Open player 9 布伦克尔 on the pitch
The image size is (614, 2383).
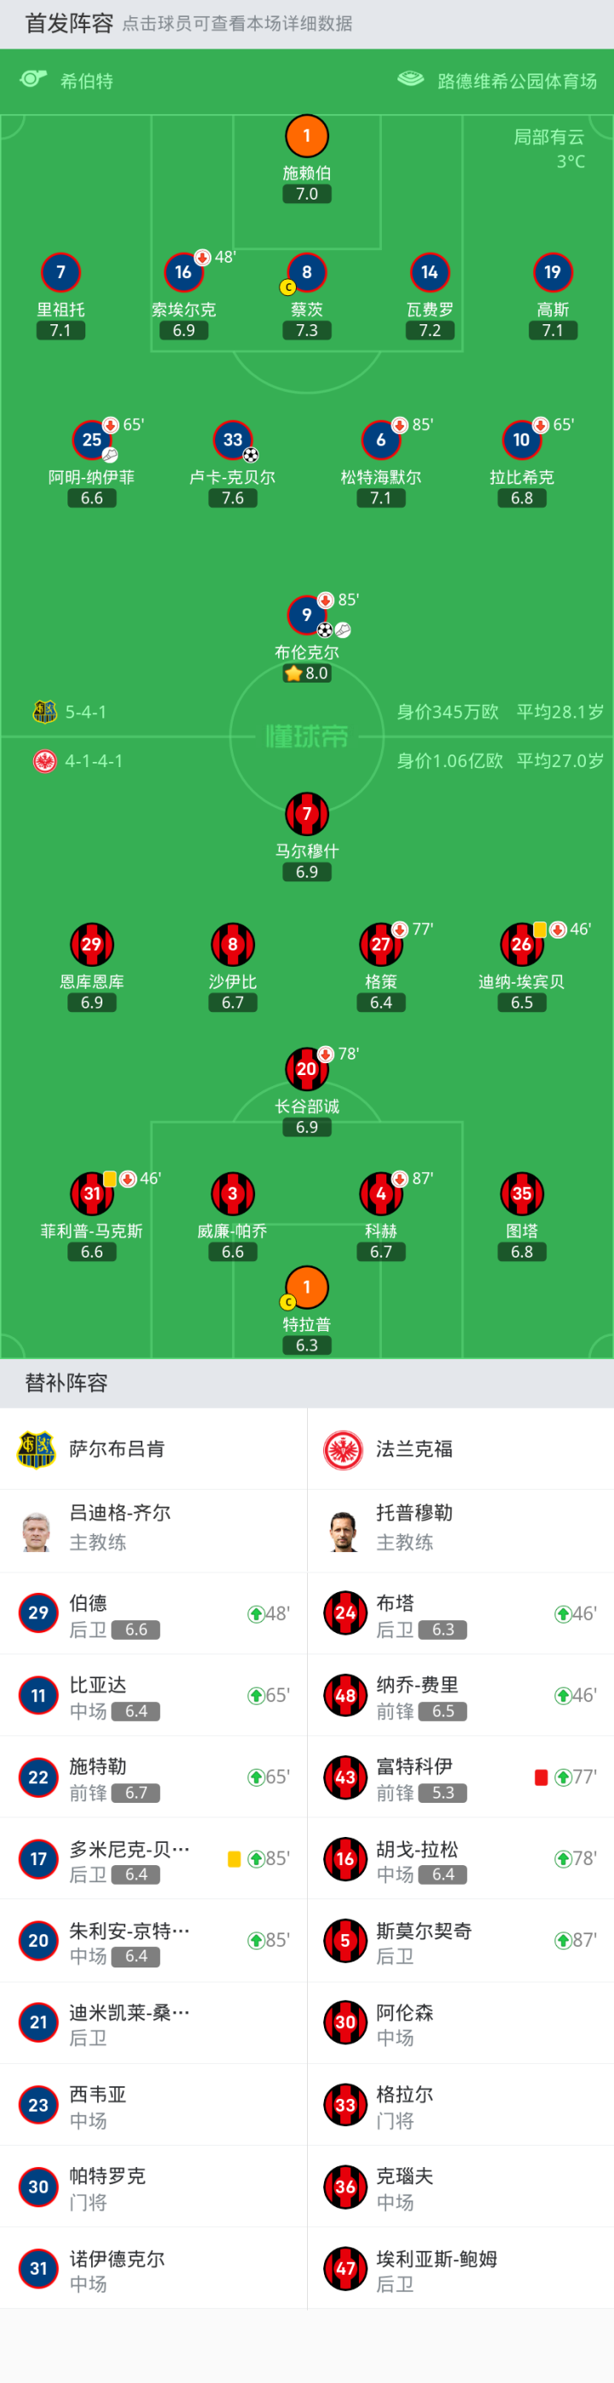point(306,614)
